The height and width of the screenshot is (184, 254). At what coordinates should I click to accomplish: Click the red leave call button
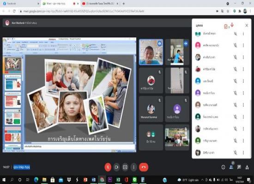click(144, 167)
